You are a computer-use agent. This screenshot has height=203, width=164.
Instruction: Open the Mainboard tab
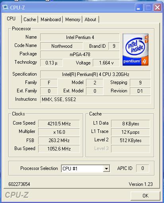tap(51, 20)
